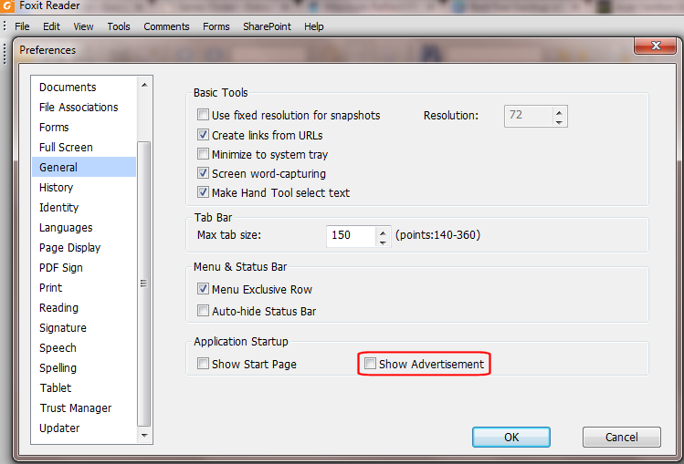This screenshot has width=684, height=464.
Task: Click the Resolution value field
Action: point(528,116)
